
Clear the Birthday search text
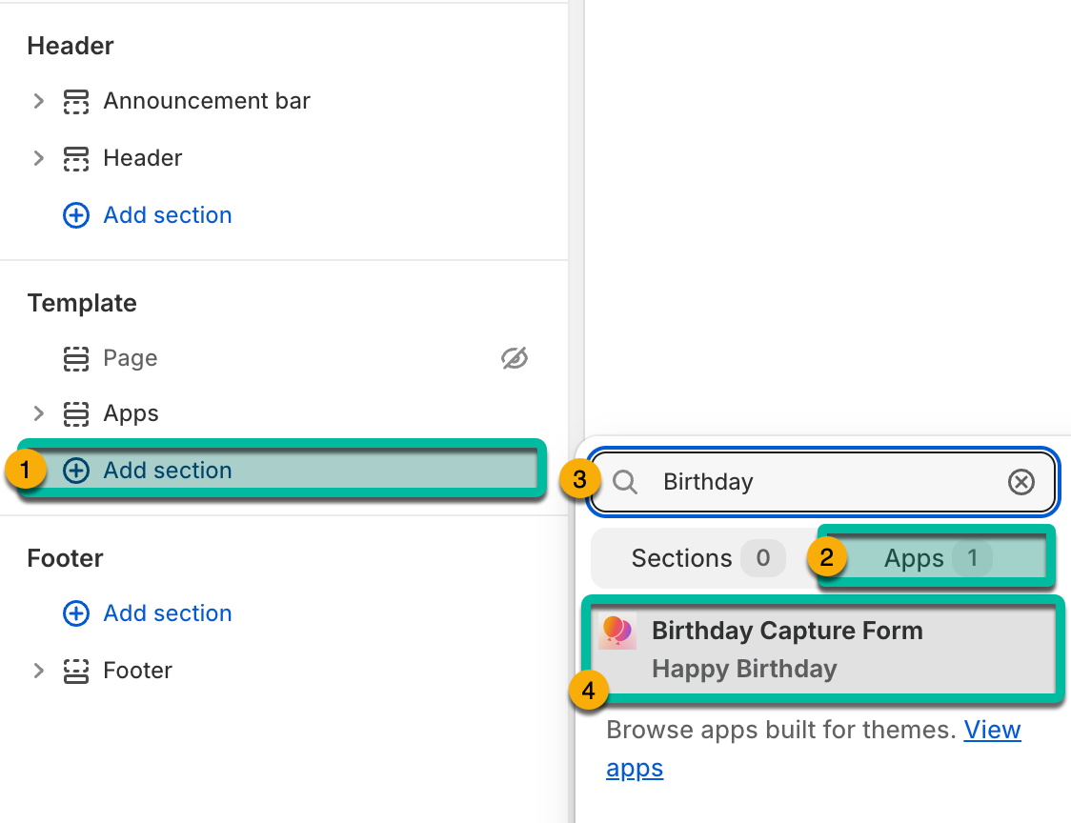click(1021, 482)
